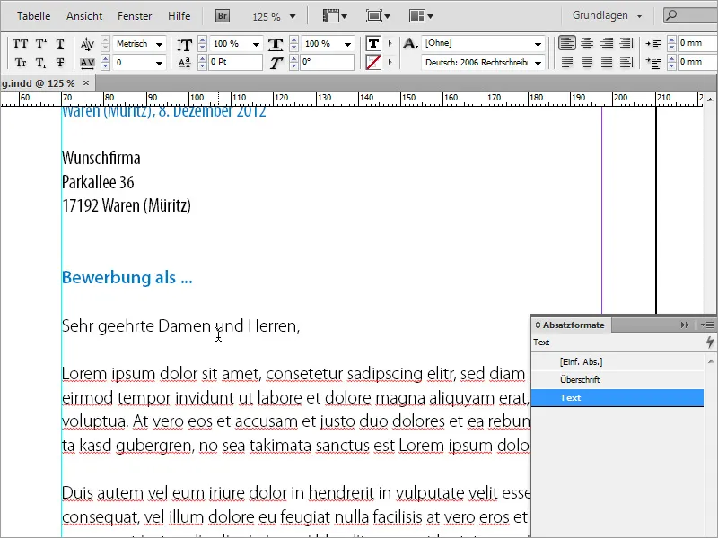
Task: Select align away from spine
Action: [x=626, y=62]
